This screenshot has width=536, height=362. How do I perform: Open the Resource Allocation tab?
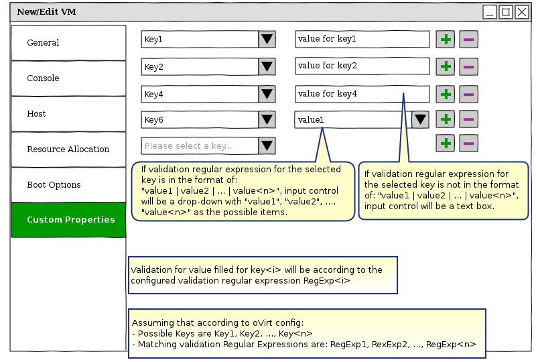point(68,149)
